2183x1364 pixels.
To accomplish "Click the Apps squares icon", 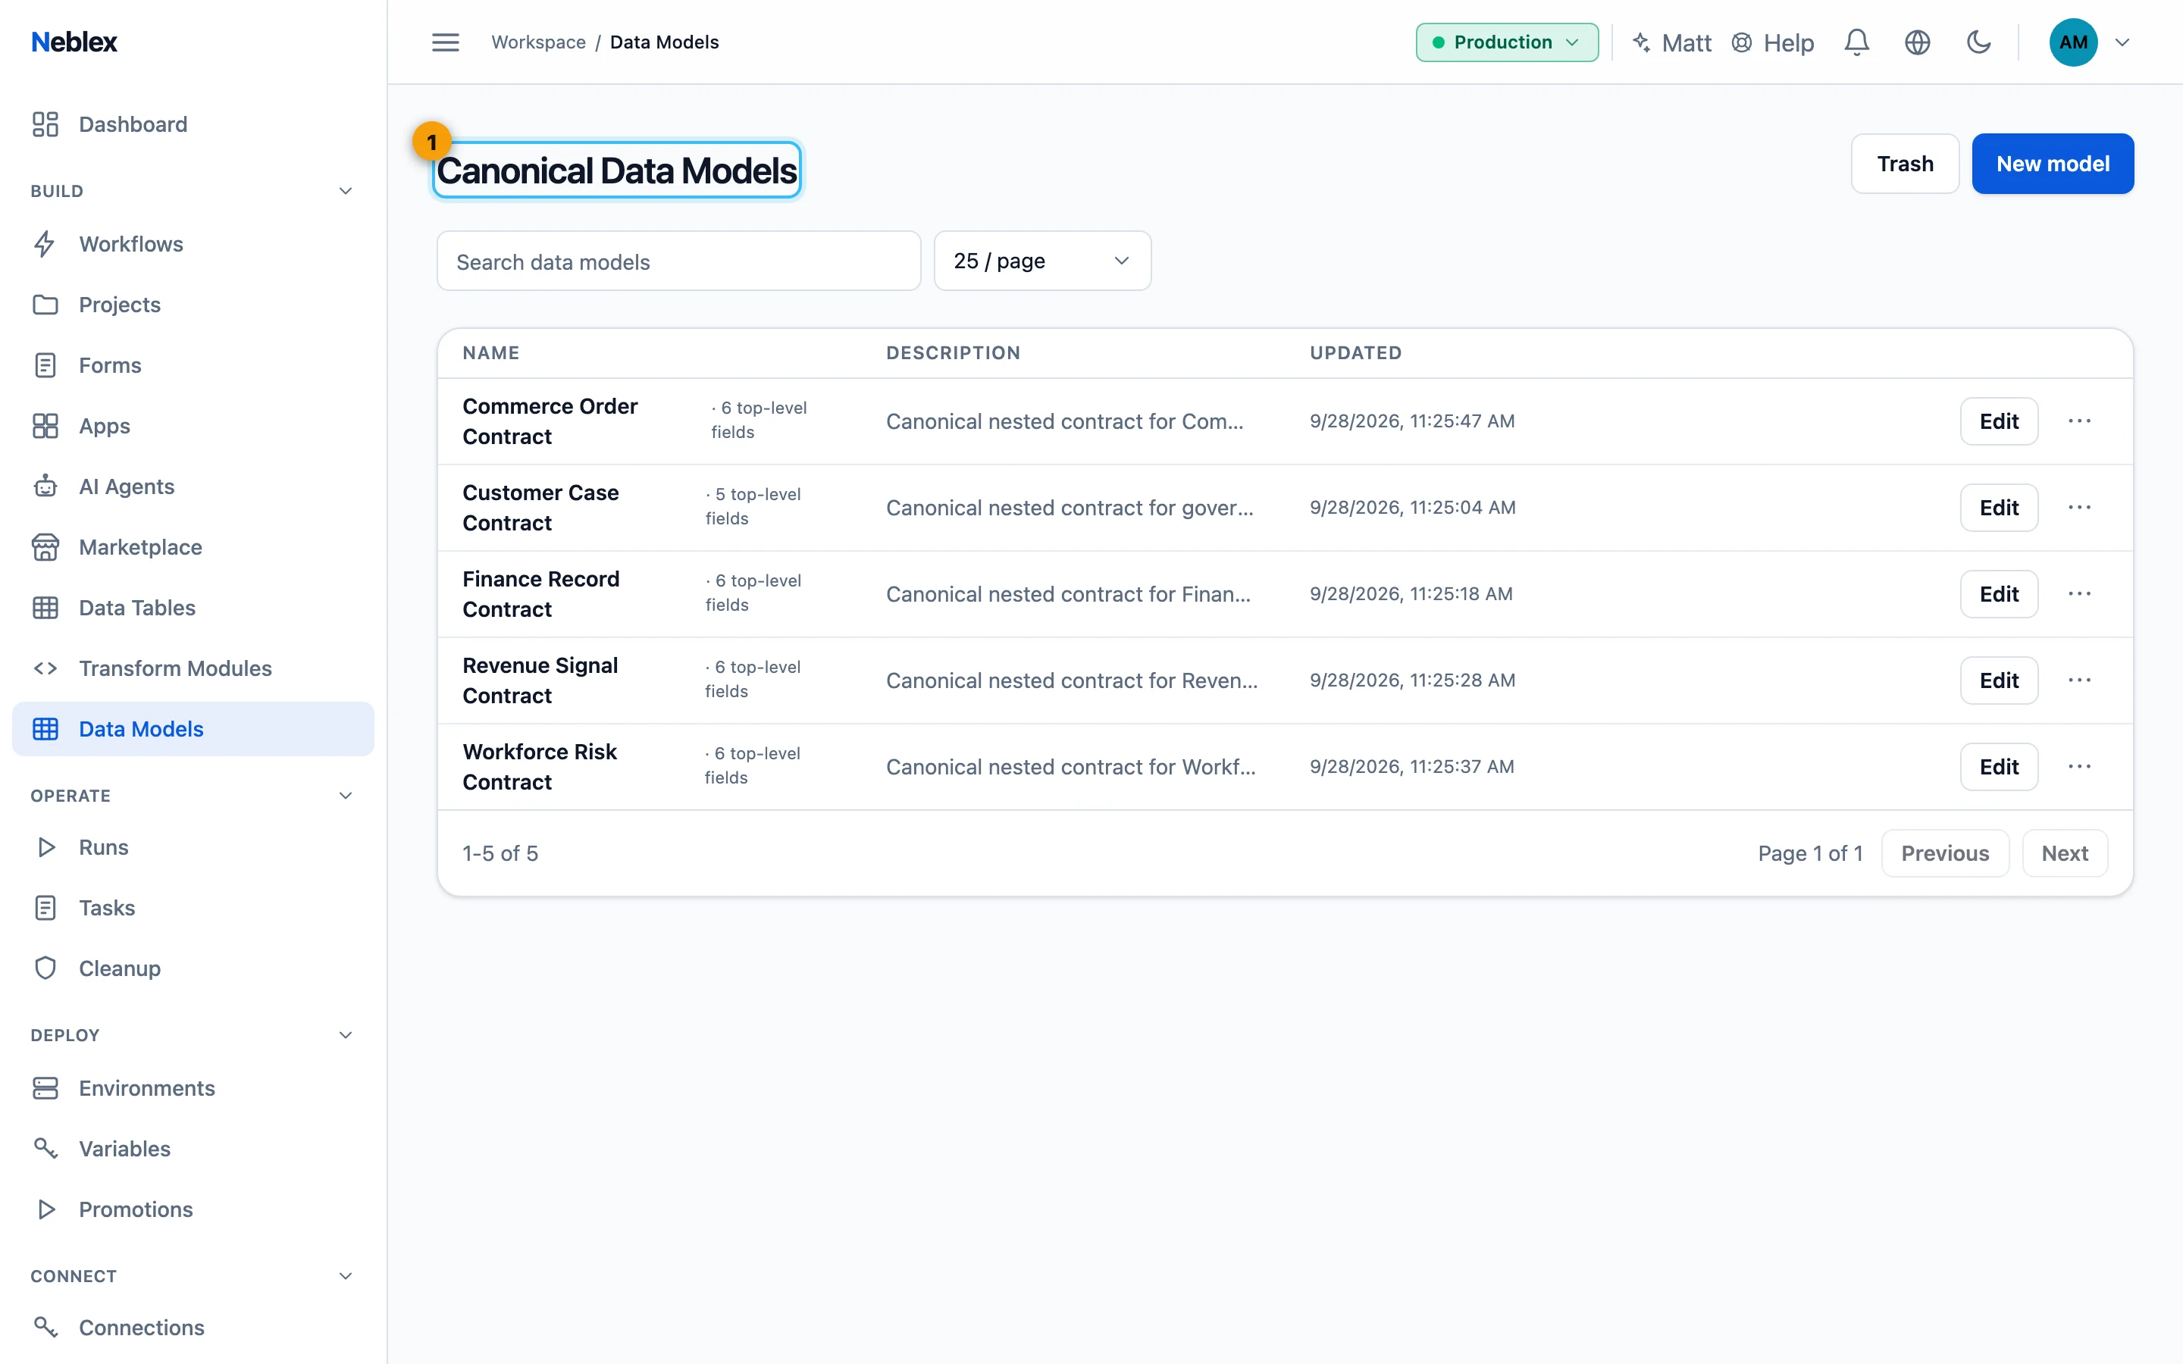I will click(45, 426).
